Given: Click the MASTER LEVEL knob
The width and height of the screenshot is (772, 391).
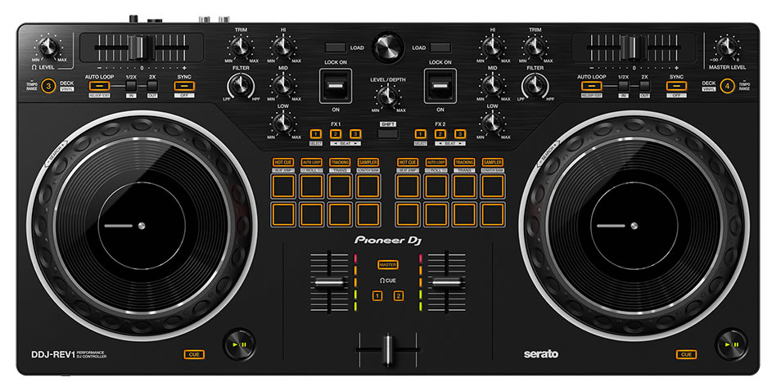Looking at the screenshot, I should (727, 47).
